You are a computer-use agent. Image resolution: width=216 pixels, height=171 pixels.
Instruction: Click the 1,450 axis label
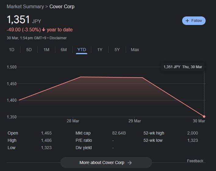tap(12, 84)
